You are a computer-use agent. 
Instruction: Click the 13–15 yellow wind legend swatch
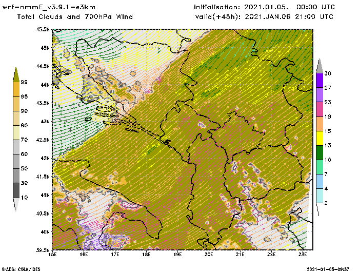pos(320,138)
